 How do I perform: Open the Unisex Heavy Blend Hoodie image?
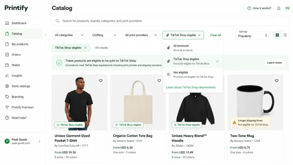coord(197,111)
